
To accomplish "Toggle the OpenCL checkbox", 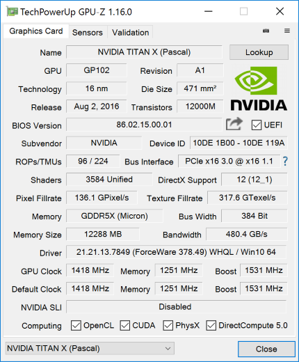I will pos(76,325).
